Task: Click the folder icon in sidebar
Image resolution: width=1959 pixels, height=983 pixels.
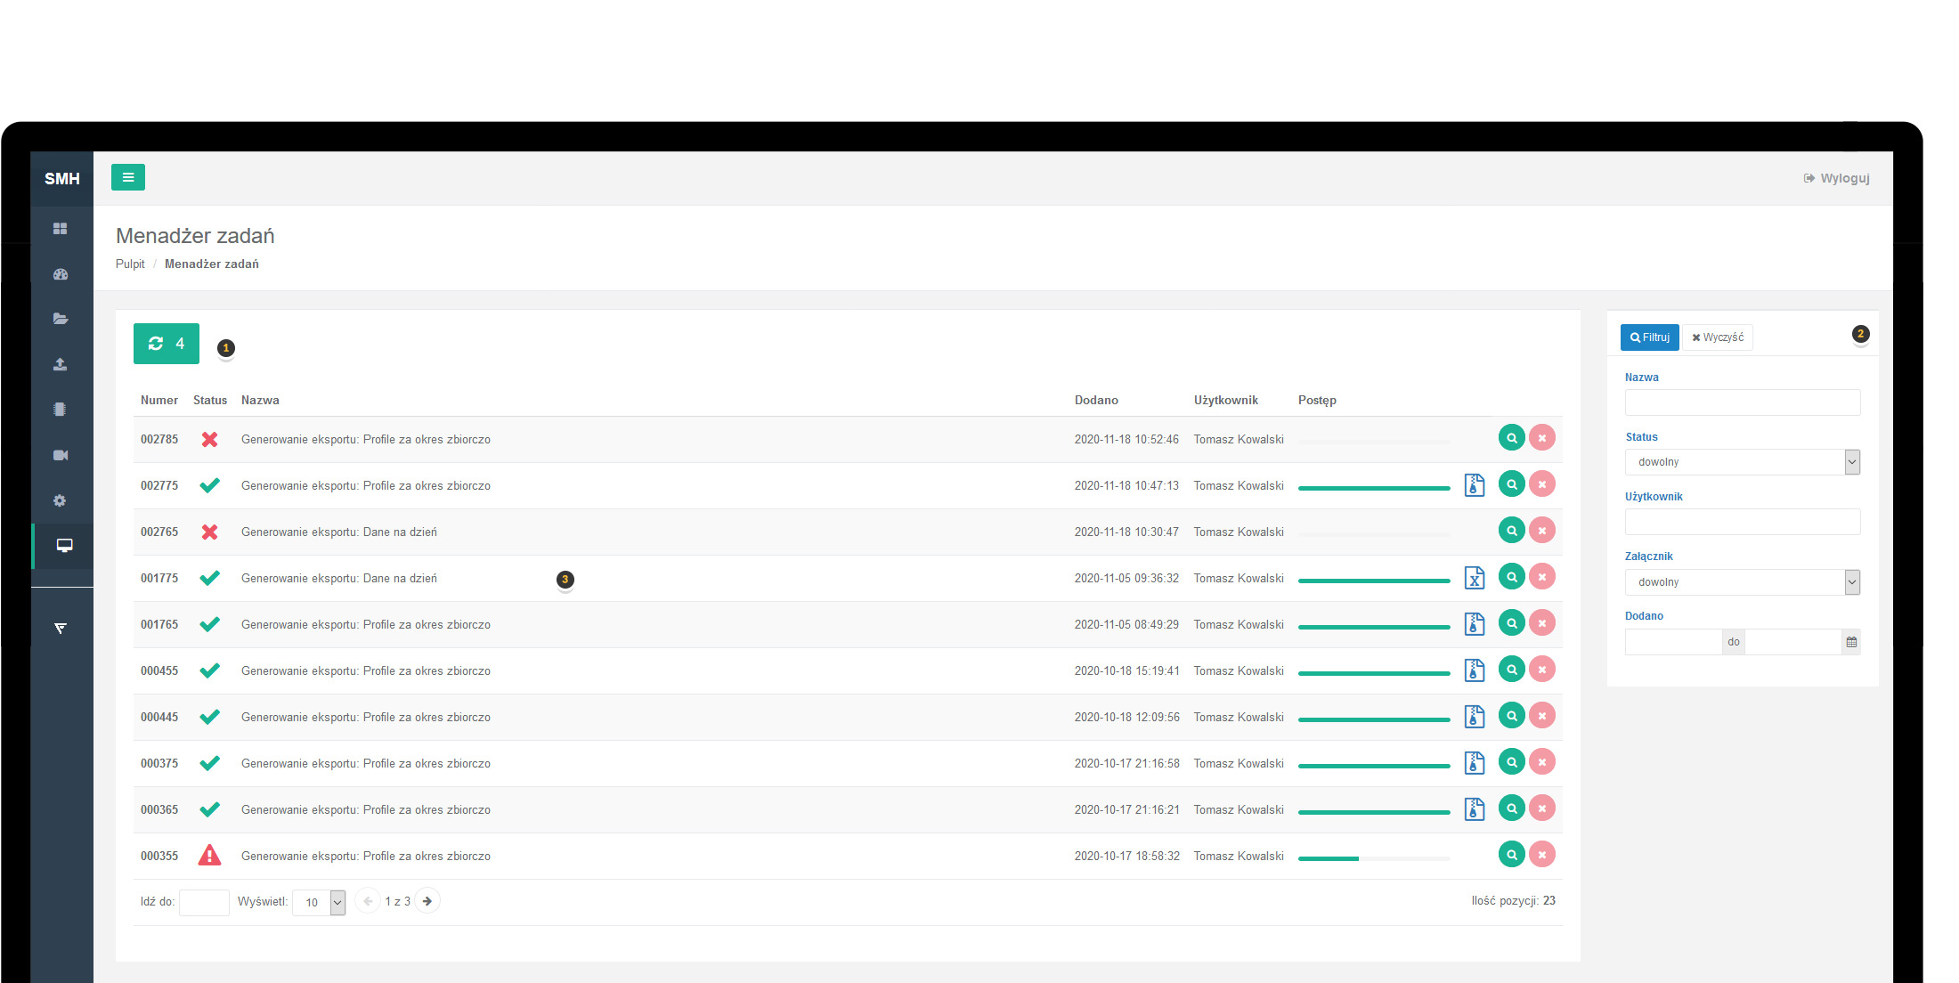Action: [x=61, y=319]
